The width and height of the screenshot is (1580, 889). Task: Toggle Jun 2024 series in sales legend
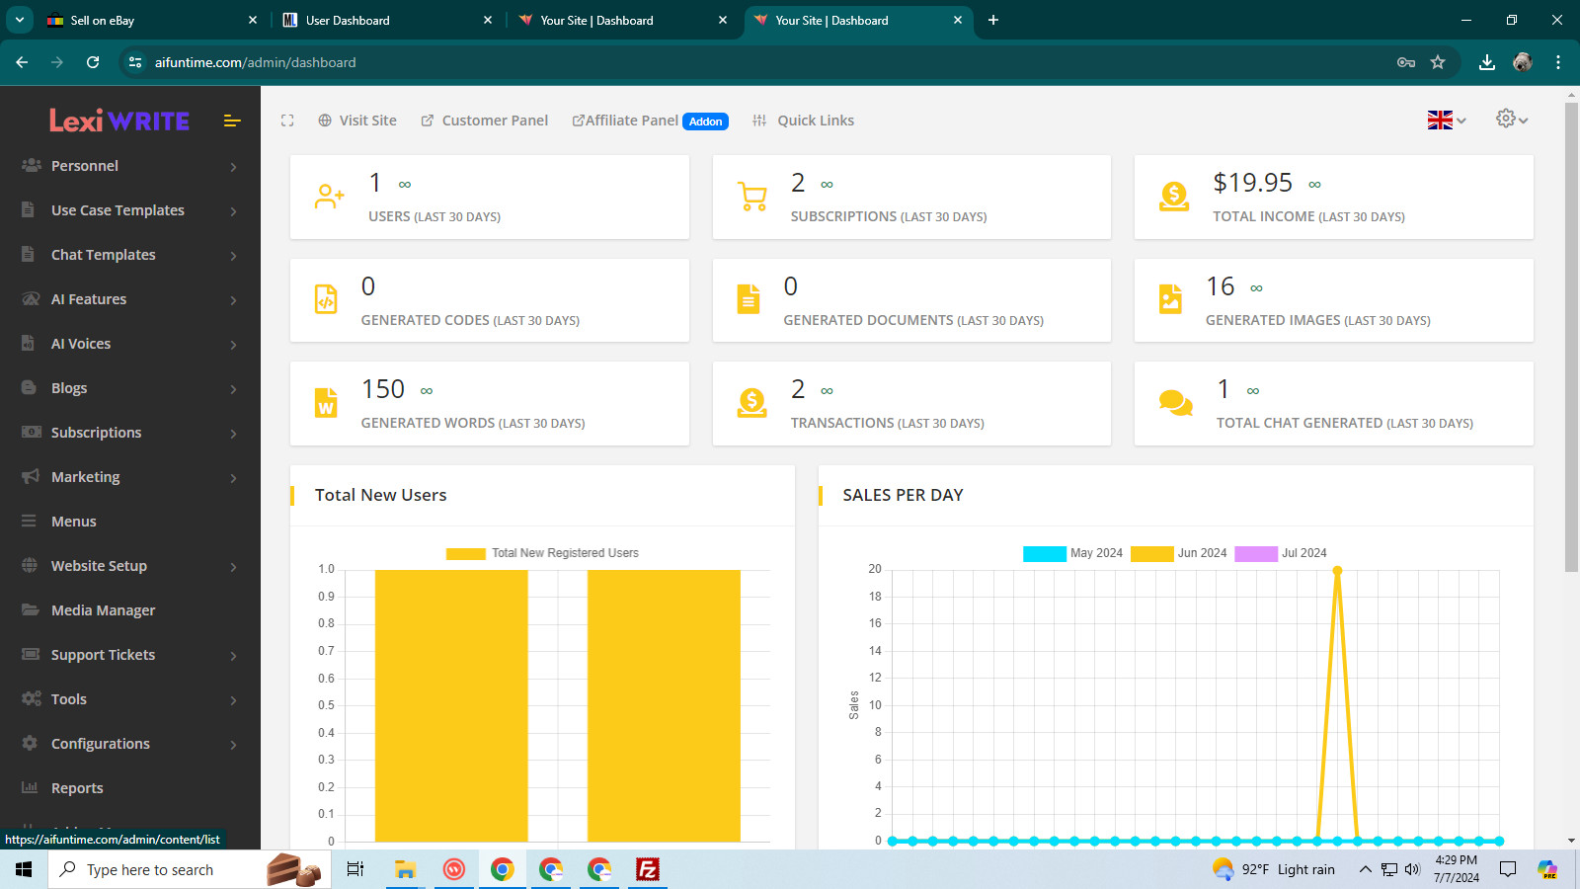pyautogui.click(x=1179, y=553)
